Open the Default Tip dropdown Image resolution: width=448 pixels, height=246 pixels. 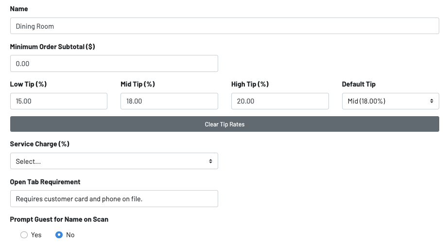point(390,101)
